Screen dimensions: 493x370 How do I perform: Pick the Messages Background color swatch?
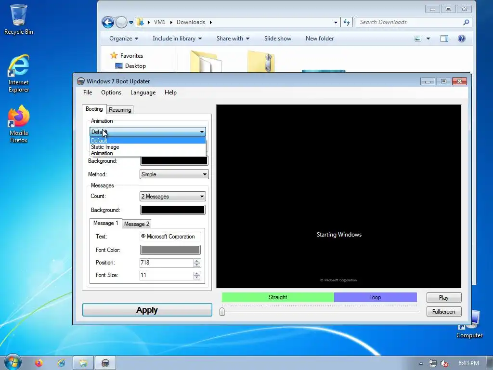(x=173, y=210)
